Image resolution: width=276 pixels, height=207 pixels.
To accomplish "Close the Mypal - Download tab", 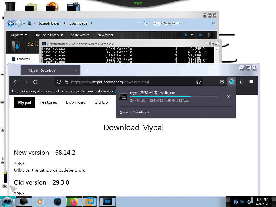I will coord(76,70).
